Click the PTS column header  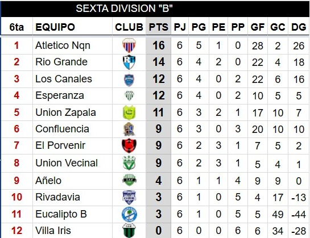pyautogui.click(x=158, y=27)
